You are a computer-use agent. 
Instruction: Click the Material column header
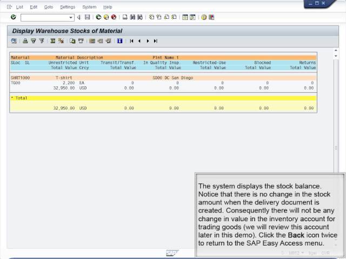(x=20, y=58)
